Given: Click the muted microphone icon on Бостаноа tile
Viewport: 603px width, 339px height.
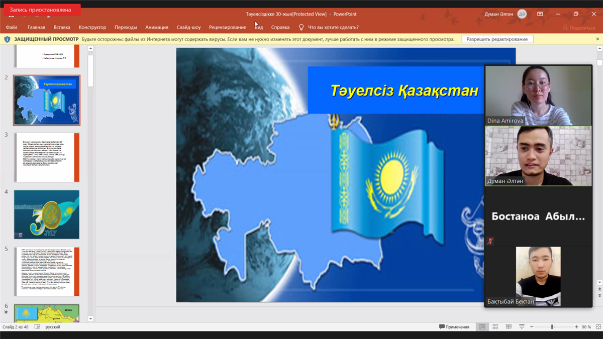Looking at the screenshot, I should [x=490, y=241].
